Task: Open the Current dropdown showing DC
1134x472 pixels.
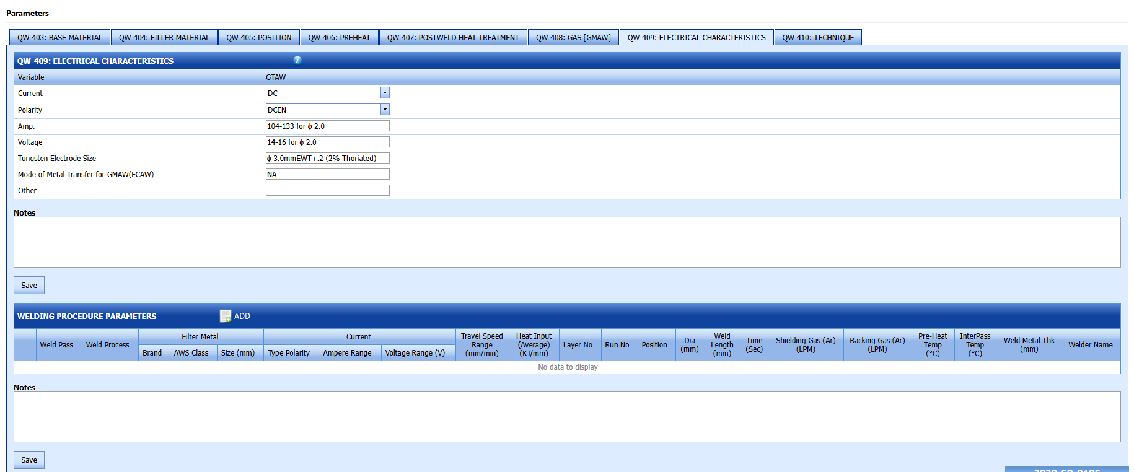Action: (384, 93)
